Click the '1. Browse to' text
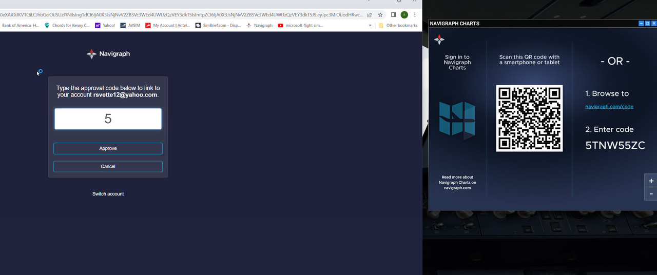657x275 pixels. point(607,93)
